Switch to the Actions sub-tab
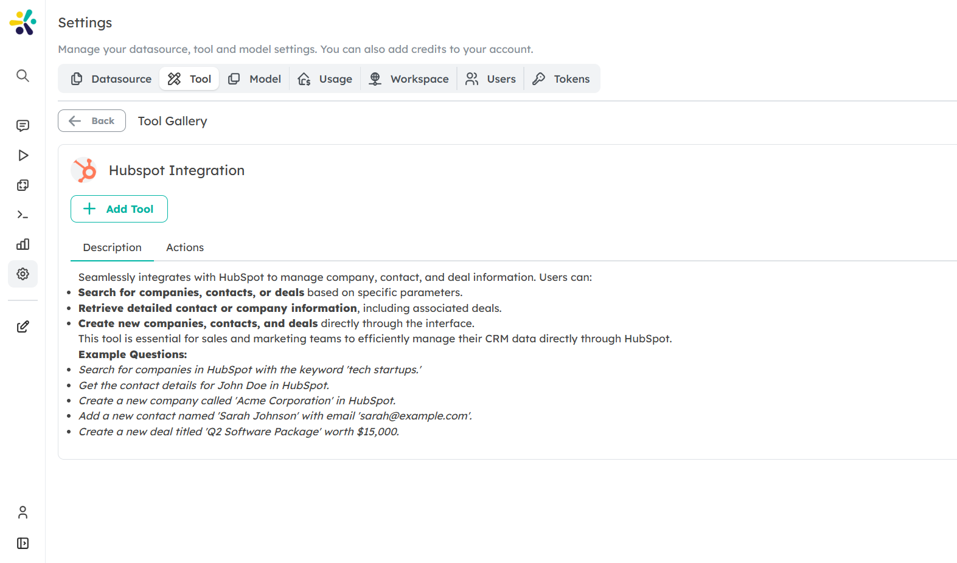This screenshot has width=957, height=563. tap(185, 247)
